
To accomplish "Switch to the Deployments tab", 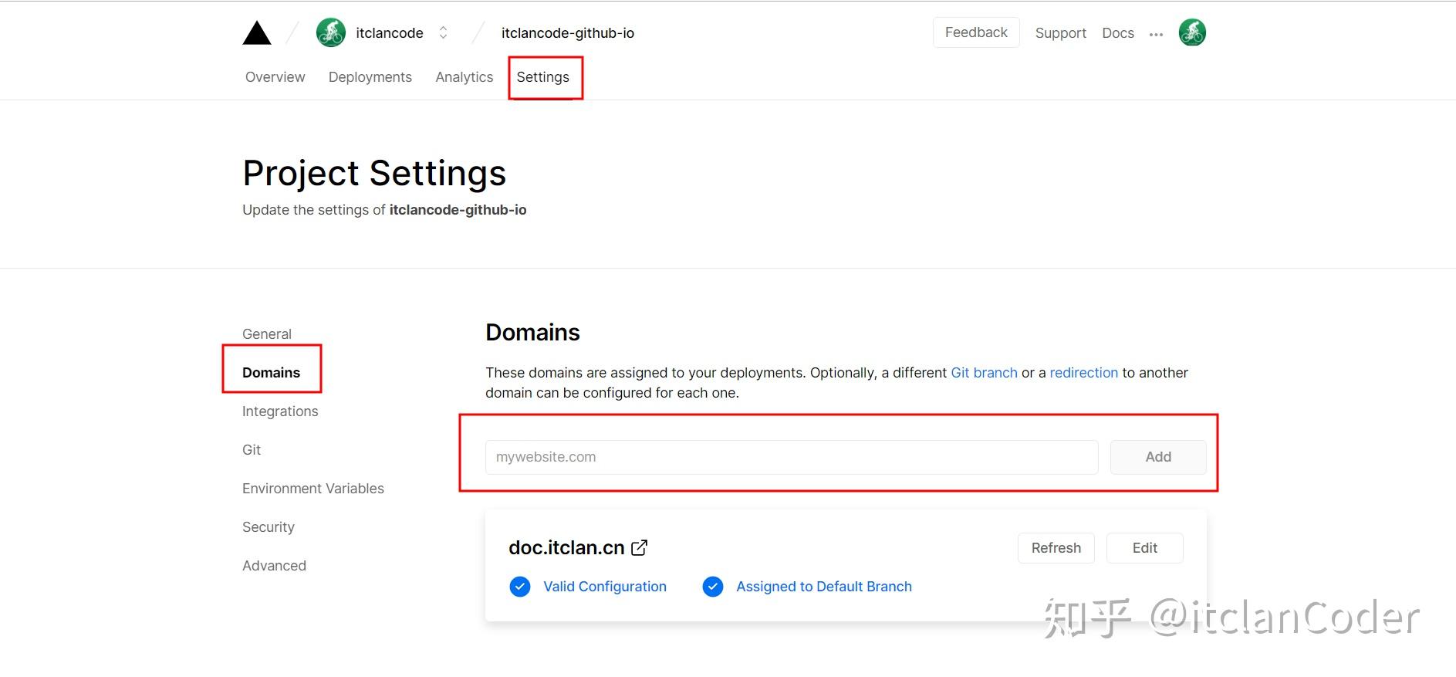I will (x=370, y=77).
